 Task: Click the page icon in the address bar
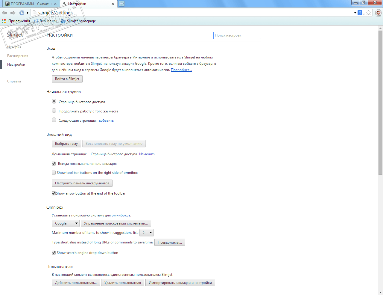[x=34, y=13]
